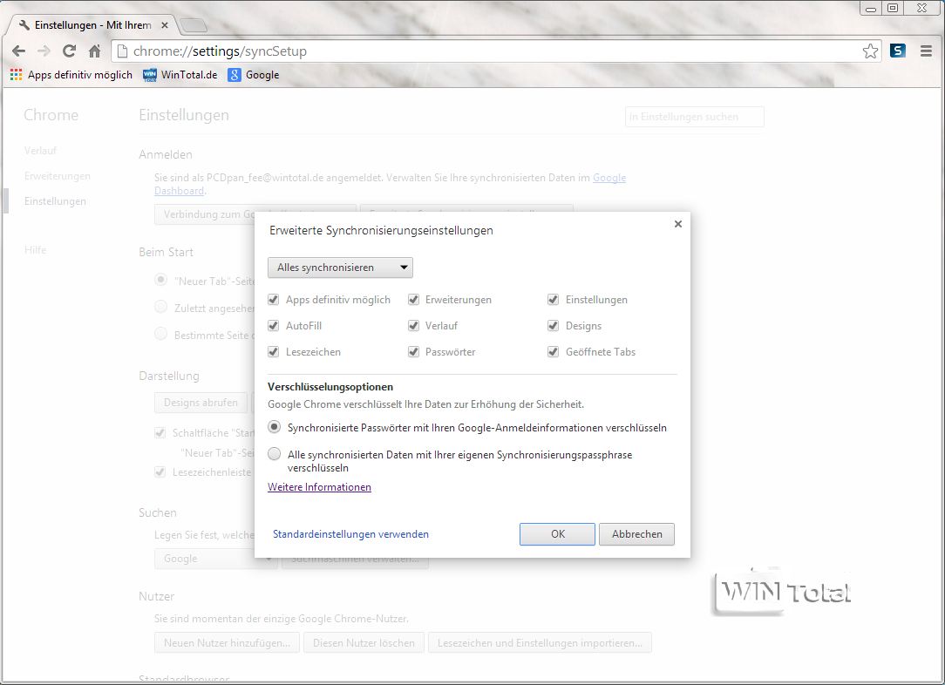
Task: Open Erweiterungen in the sidebar
Action: (58, 176)
